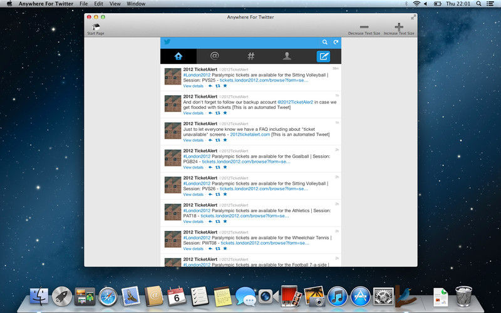Open the File menu
The width and height of the screenshot is (501, 313).
click(x=84, y=4)
